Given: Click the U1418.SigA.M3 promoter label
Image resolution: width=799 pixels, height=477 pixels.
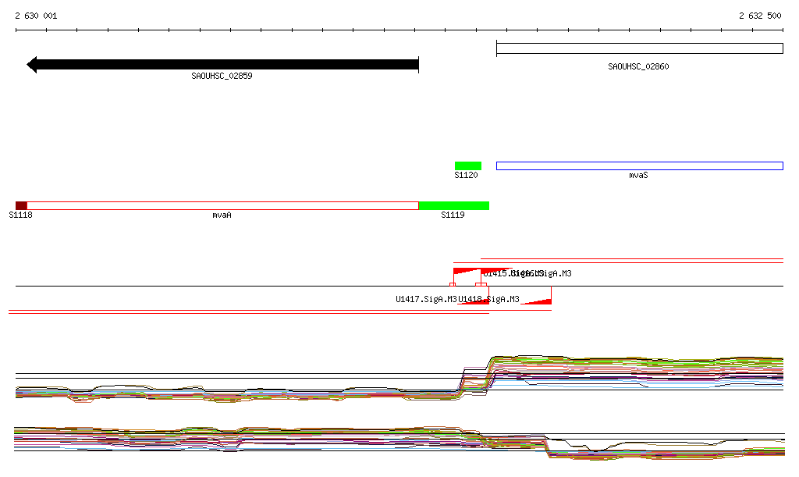Looking at the screenshot, I should [489, 300].
